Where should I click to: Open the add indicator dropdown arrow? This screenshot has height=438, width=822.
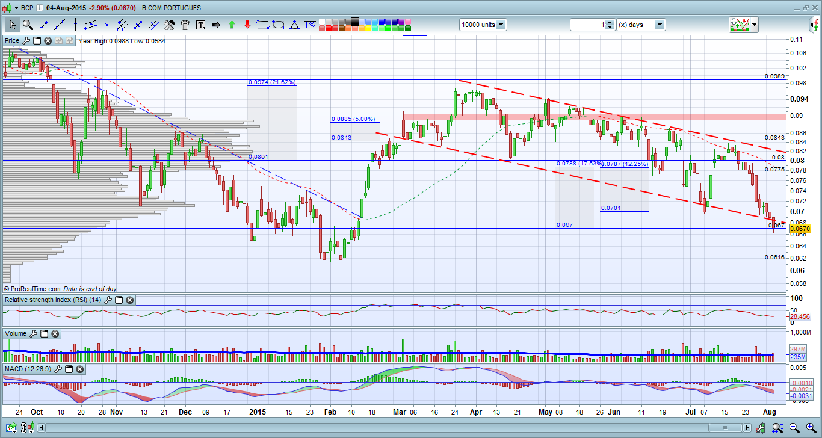pos(754,25)
